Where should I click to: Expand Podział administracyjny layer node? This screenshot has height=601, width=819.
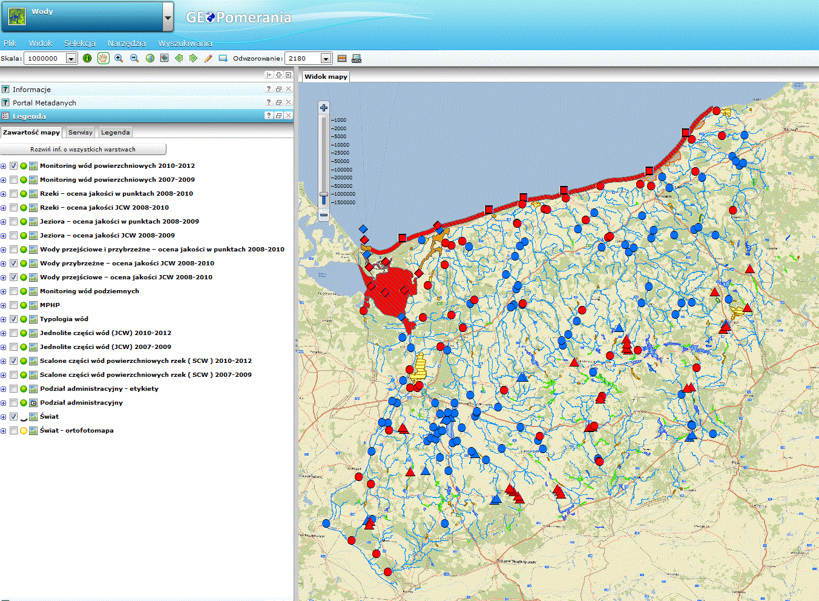pos(4,403)
